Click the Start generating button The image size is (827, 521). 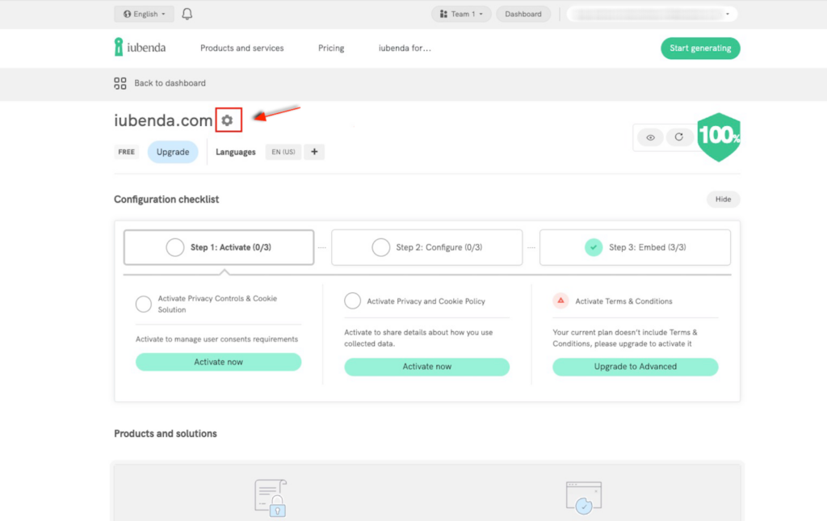click(700, 48)
